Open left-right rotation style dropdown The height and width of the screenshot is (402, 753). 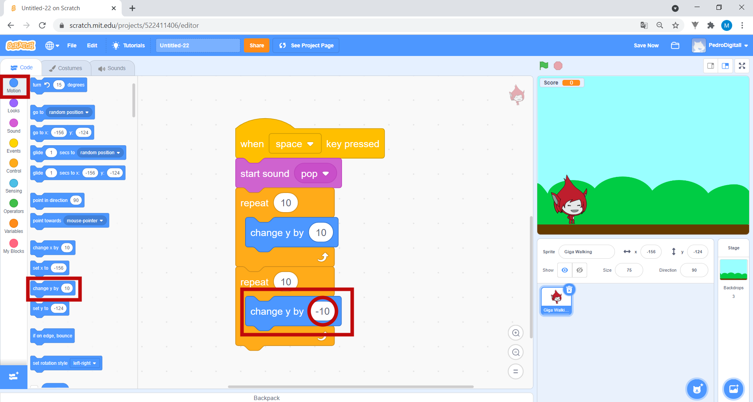click(85, 363)
